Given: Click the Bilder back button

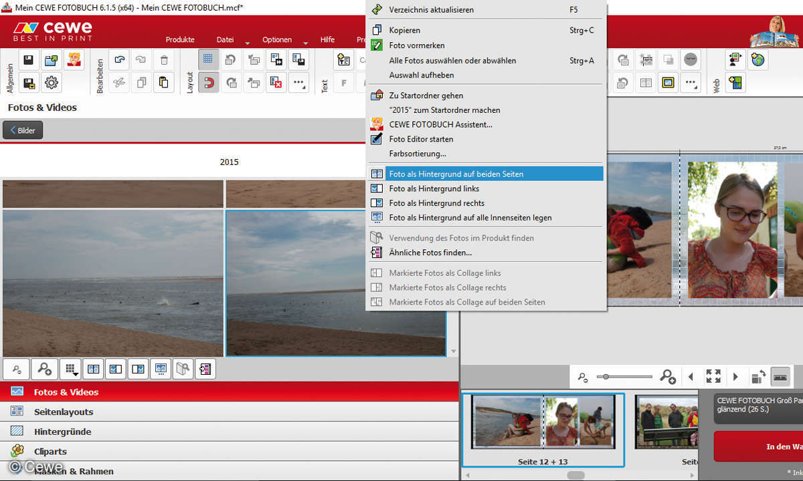Looking at the screenshot, I should click(23, 130).
